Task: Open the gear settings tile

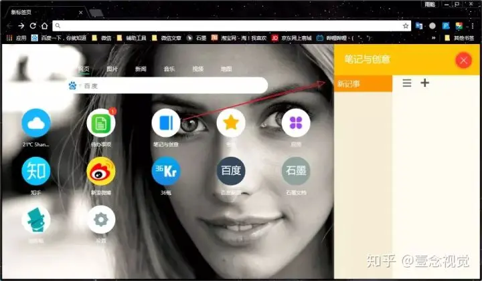Action: (x=101, y=220)
